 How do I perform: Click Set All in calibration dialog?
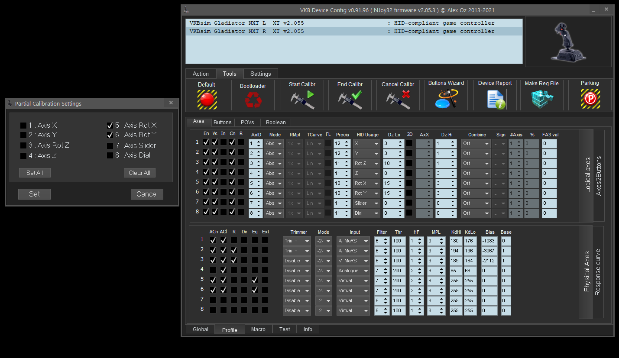[x=35, y=173]
